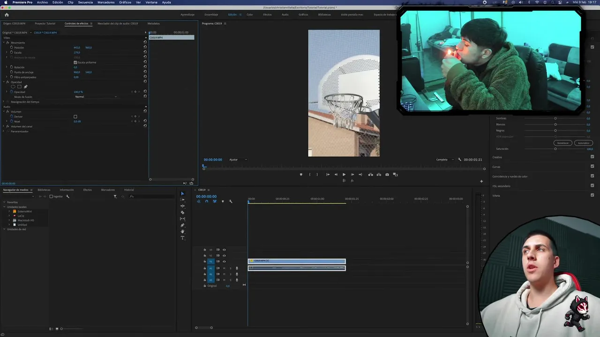Screen dimensions: 600x337
Task: Mute audio track A1
Action: pyautogui.click(x=224, y=268)
